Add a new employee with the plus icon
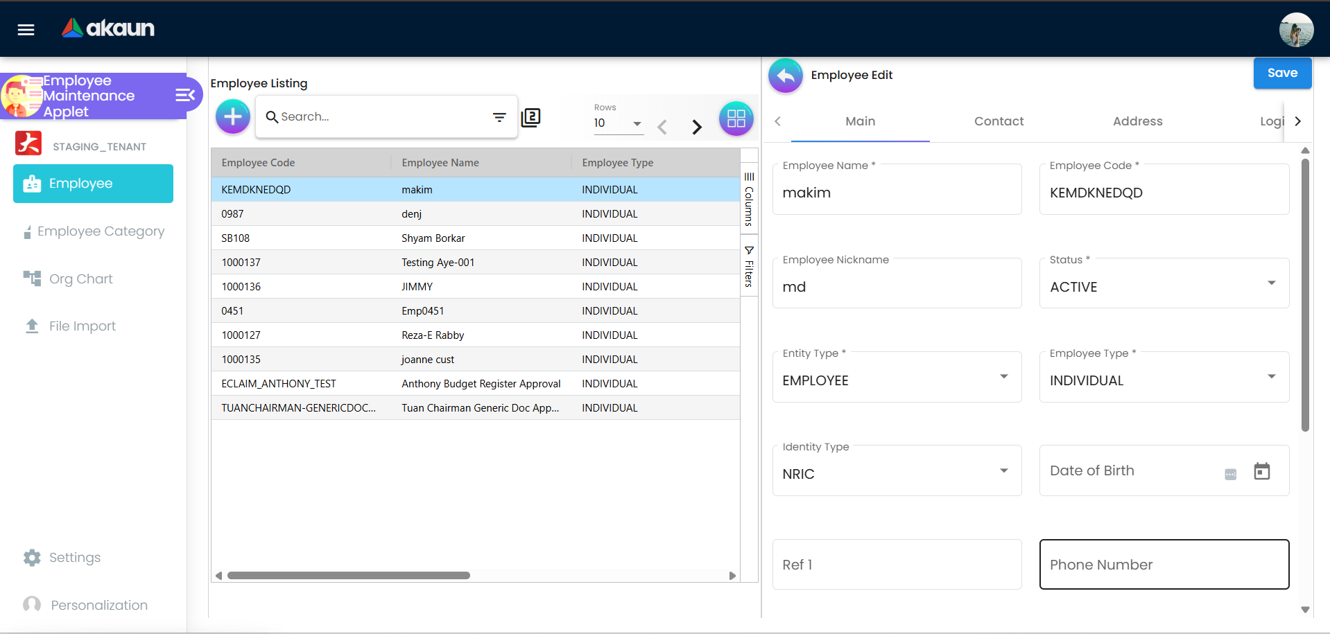Screen dimensions: 1330x634 click(232, 116)
